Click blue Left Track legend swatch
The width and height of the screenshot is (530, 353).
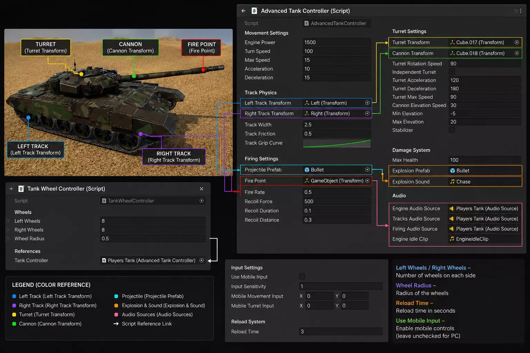tap(14, 296)
